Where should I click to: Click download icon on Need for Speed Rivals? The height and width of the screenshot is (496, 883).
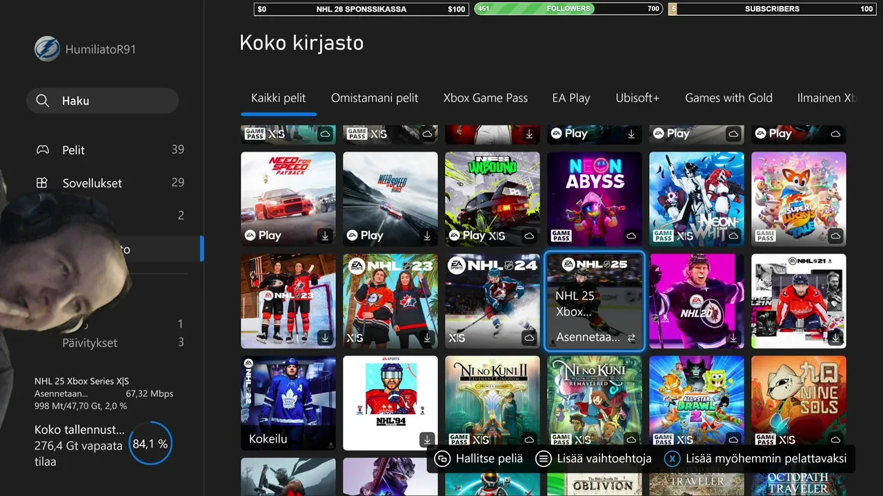[x=427, y=236]
